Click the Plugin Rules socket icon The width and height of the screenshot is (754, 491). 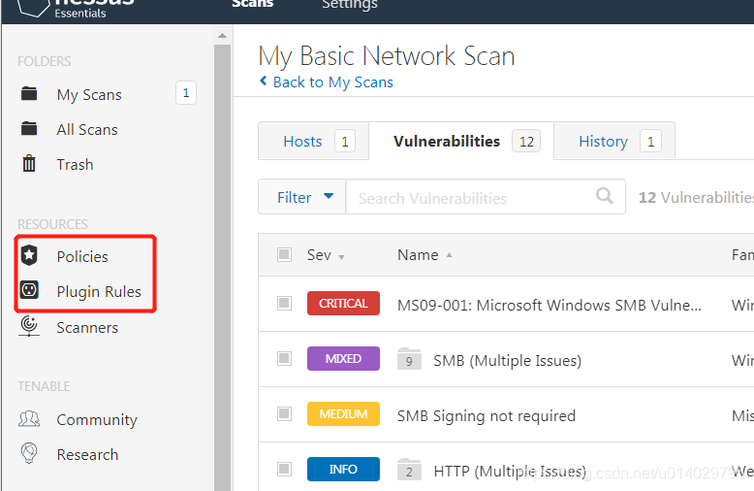pyautogui.click(x=29, y=290)
